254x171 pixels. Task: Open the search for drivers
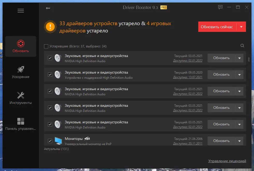point(242,45)
